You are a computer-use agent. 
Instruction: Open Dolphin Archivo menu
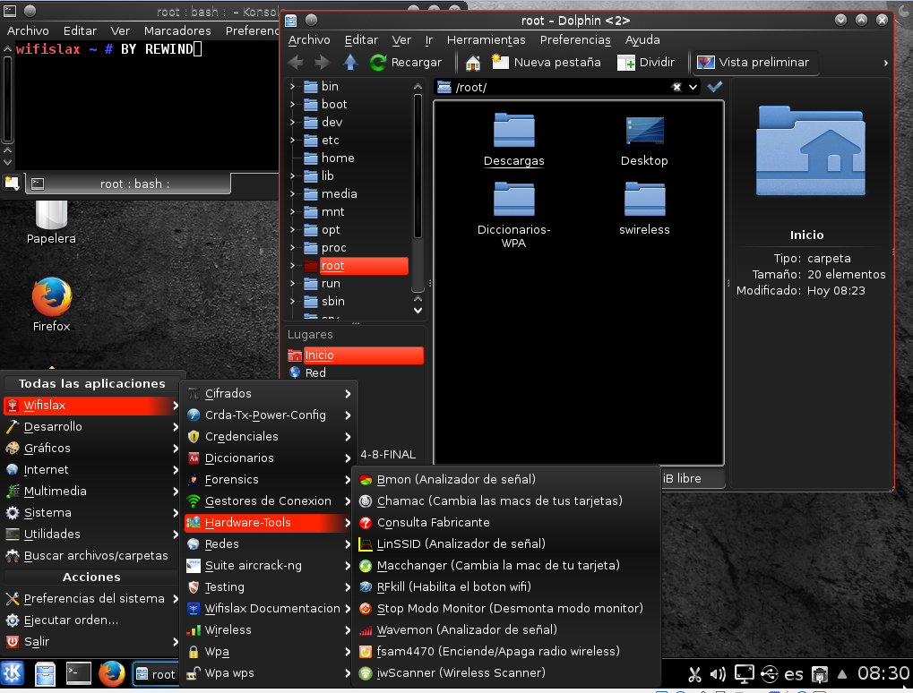click(x=309, y=39)
